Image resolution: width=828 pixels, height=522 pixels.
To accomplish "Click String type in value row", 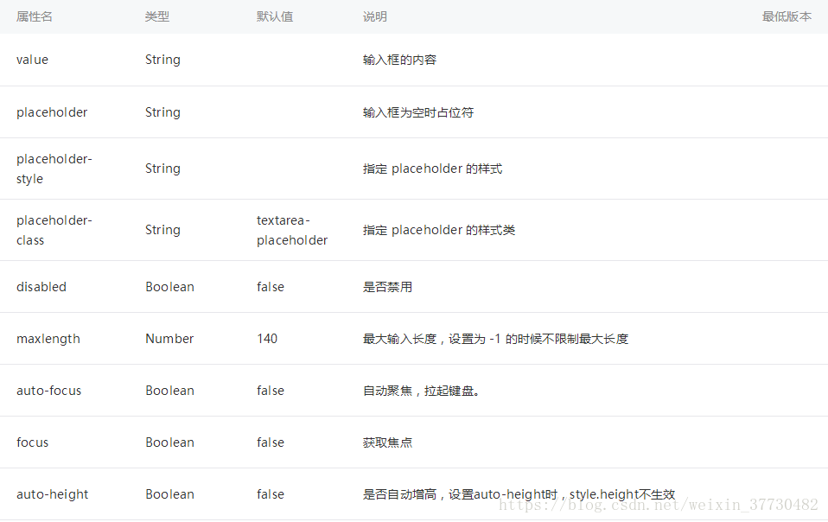I will 162,60.
